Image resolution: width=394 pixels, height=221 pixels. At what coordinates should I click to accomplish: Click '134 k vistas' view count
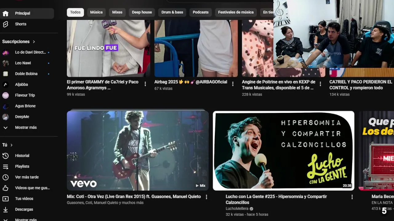(x=340, y=95)
